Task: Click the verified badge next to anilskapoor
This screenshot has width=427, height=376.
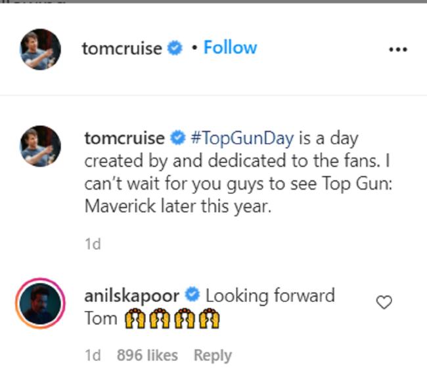Action: [x=192, y=296]
